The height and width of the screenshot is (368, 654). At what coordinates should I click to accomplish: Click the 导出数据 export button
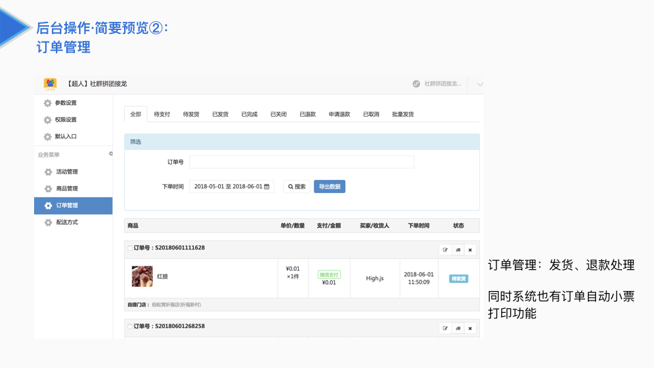click(x=329, y=187)
